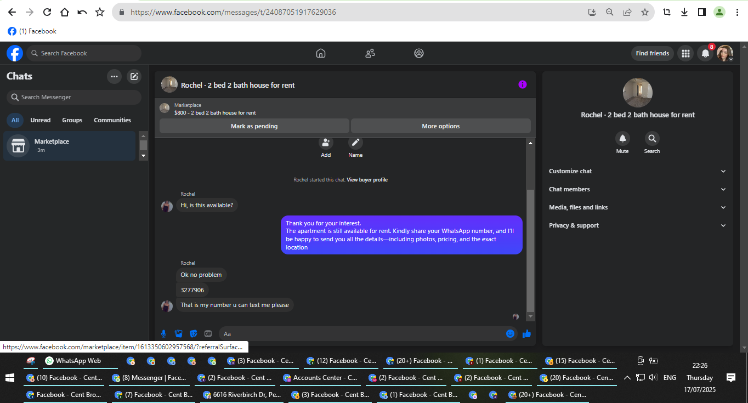Viewport: 748px width, 403px height.
Task: Expand Media, files and links section
Action: (638, 207)
